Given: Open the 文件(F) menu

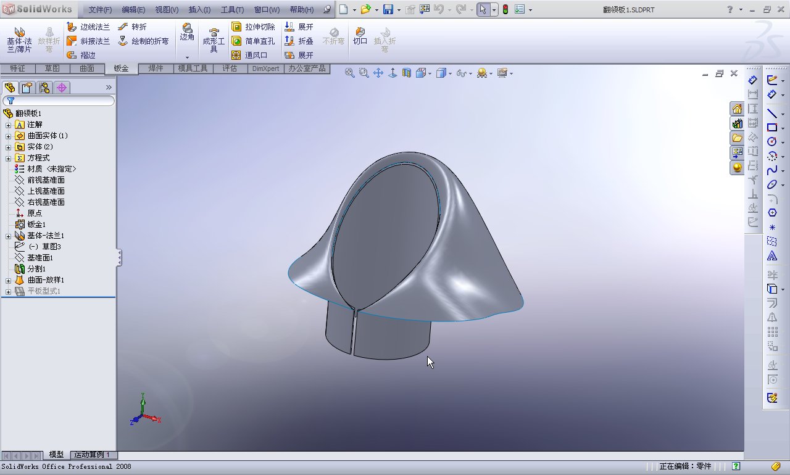Looking at the screenshot, I should click(100, 10).
